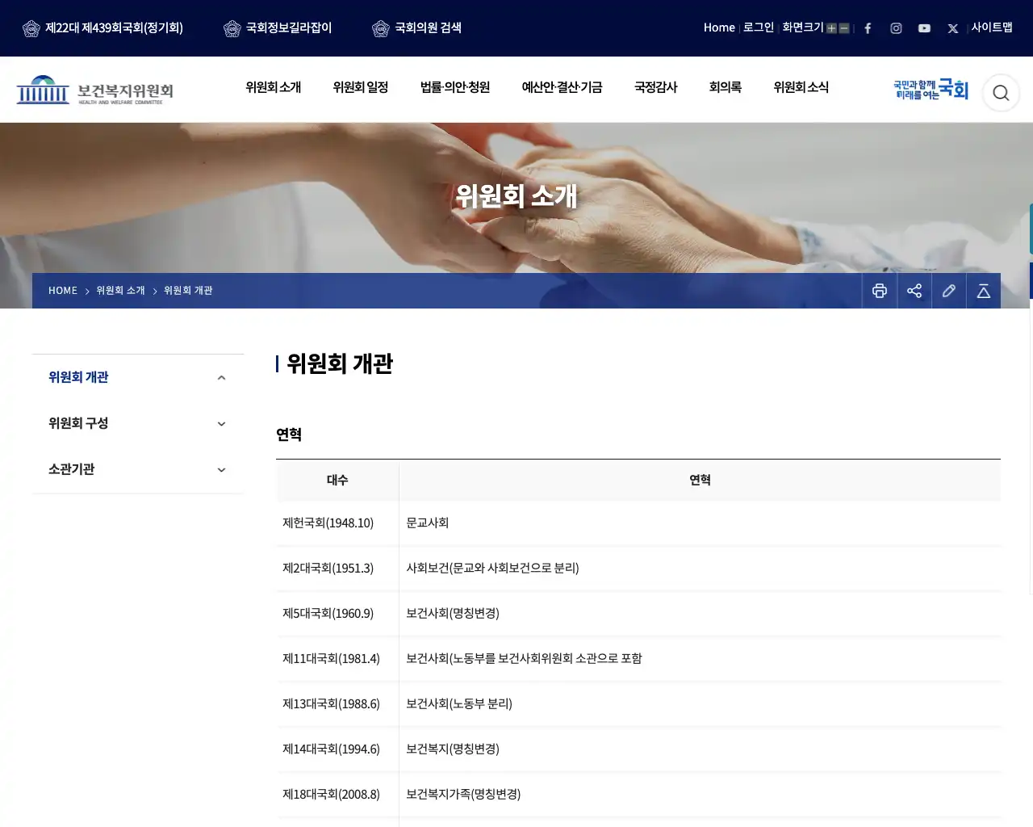The image size is (1033, 827).
Task: Click emblem icon beside 국회정보길라잡이
Action: click(x=232, y=29)
